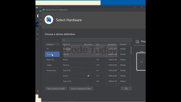Click the Density column header

(125, 44)
